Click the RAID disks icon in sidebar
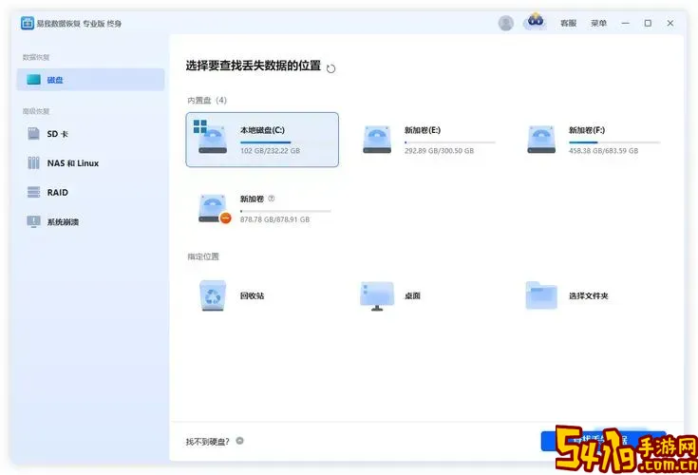This screenshot has width=698, height=475. coord(33,192)
